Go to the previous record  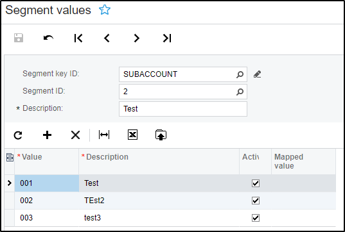107,38
